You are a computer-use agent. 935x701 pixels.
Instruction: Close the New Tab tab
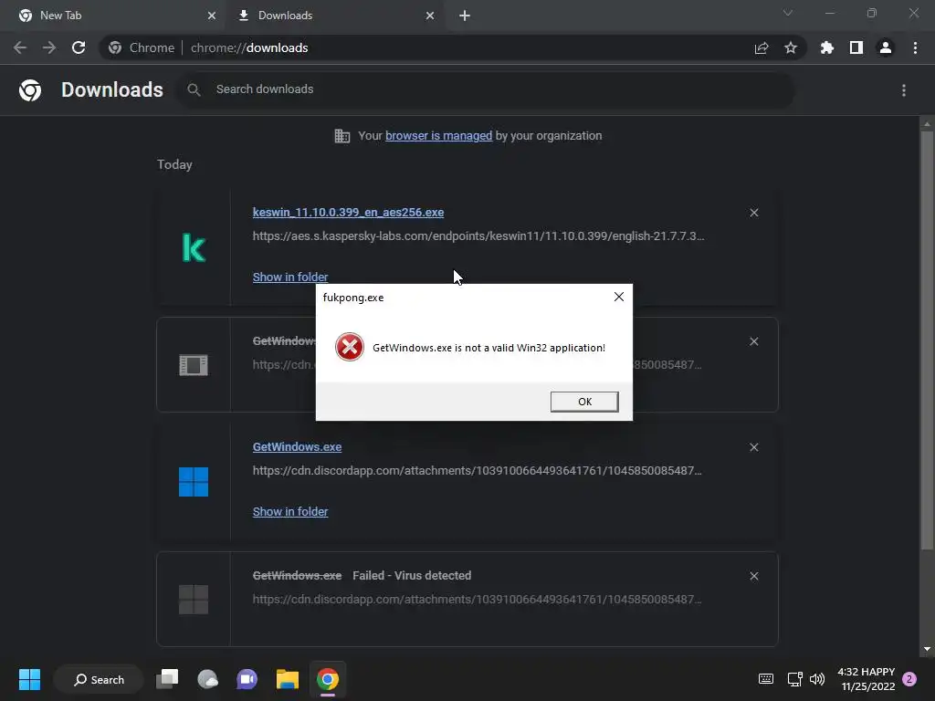(212, 16)
